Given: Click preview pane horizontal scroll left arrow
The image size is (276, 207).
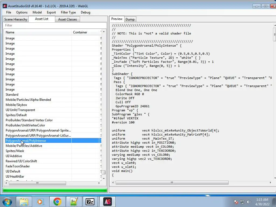Looking at the screenshot, I should [x=113, y=183].
